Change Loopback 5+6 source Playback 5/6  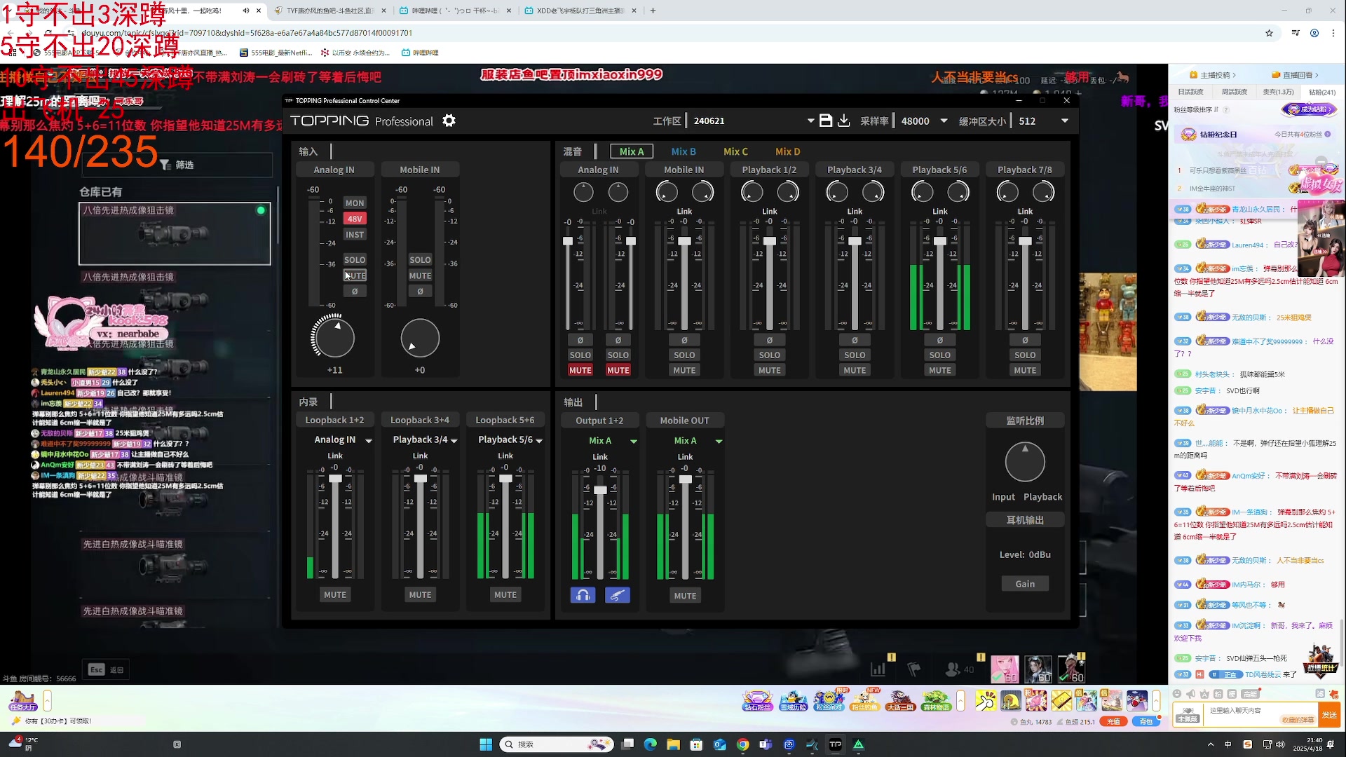point(510,439)
